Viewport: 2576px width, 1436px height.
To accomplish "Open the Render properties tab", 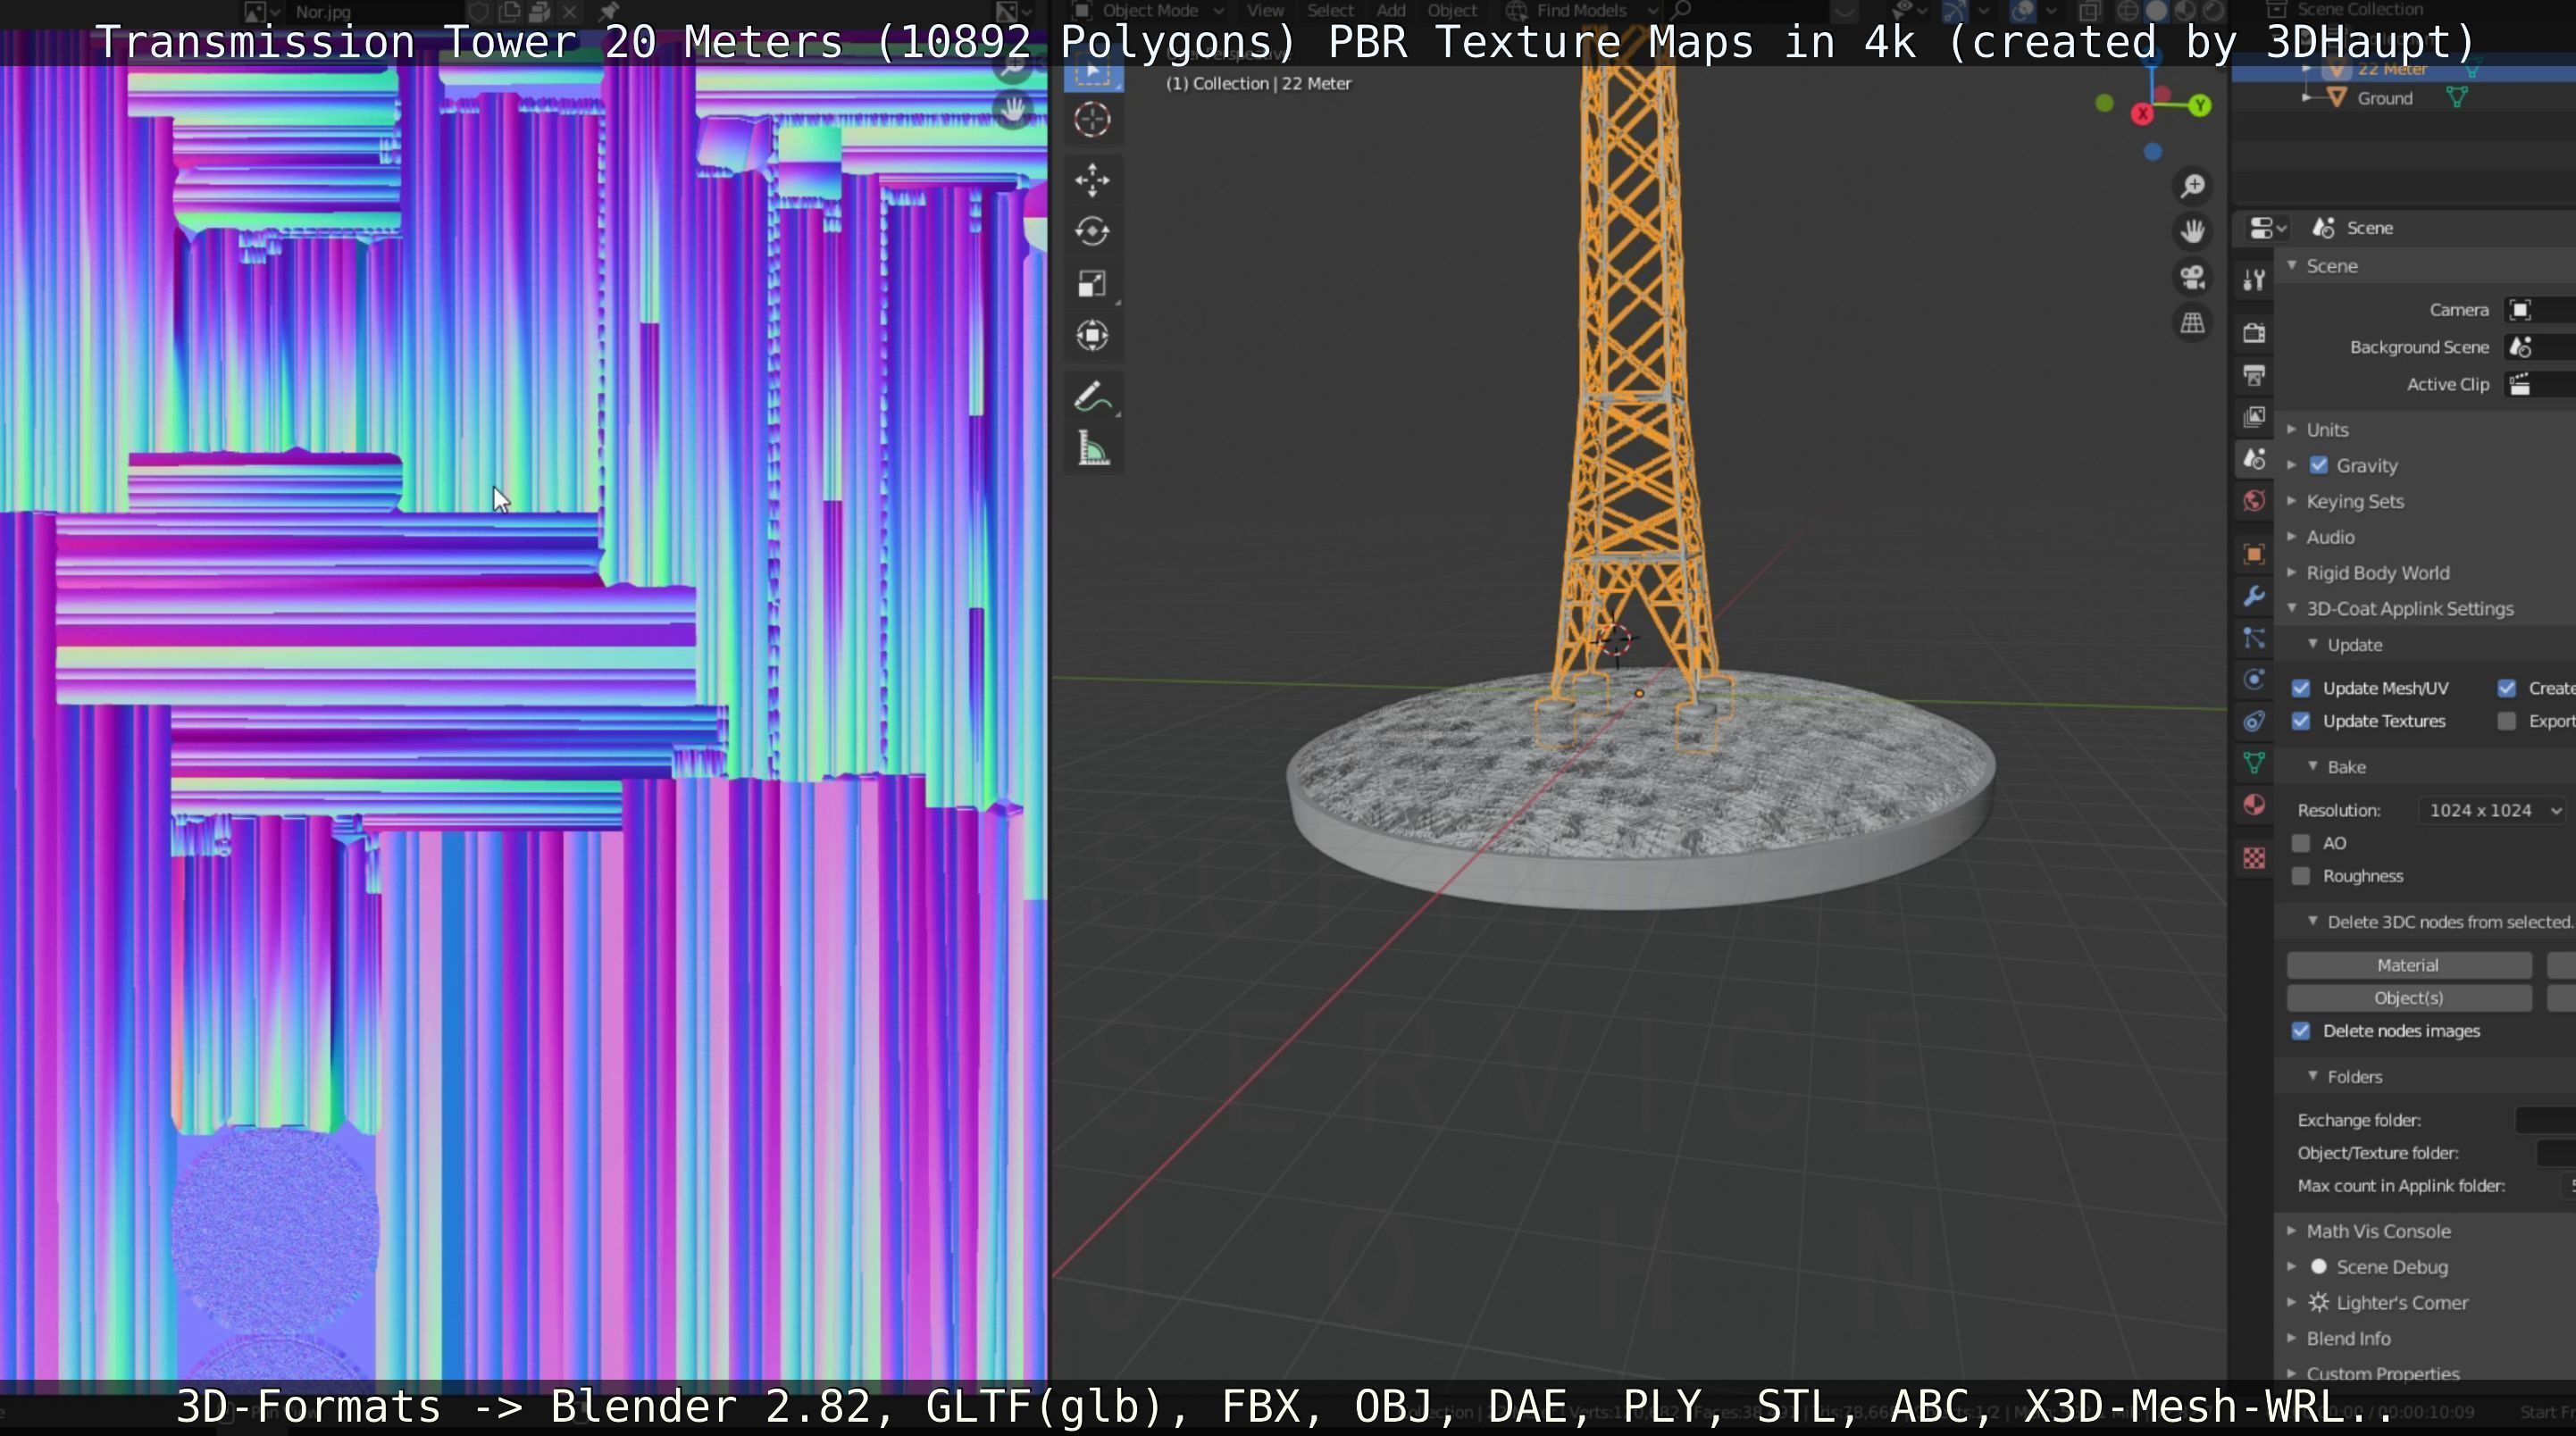I will click(2254, 333).
